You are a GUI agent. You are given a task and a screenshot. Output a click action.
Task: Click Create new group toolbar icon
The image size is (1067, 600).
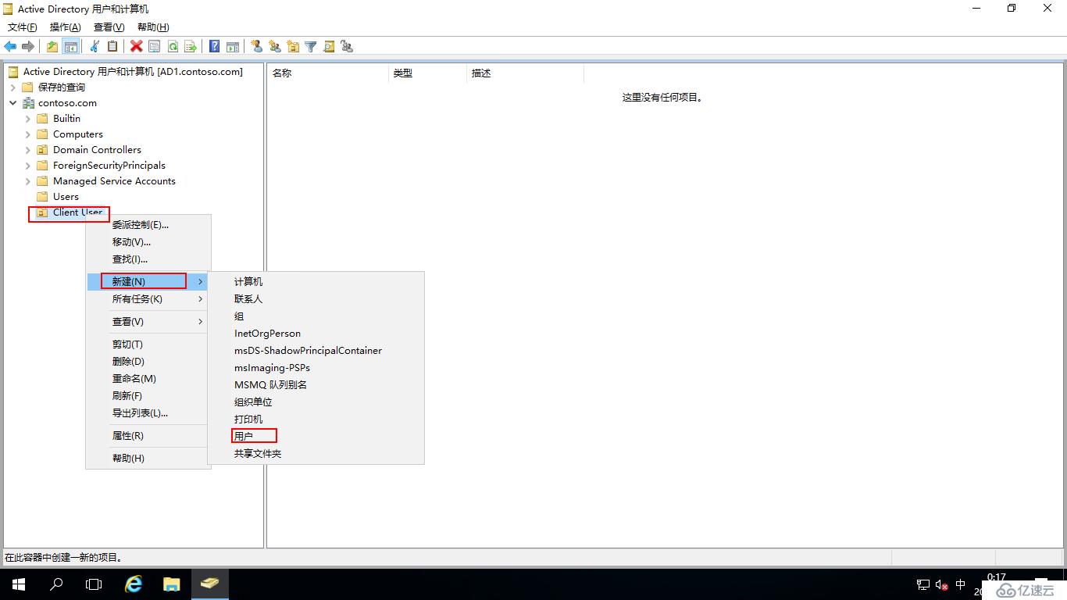point(274,46)
